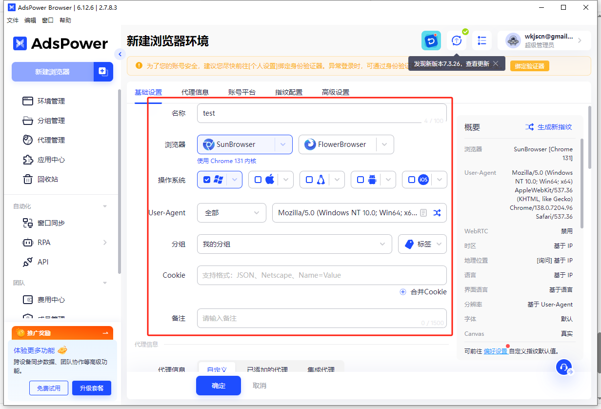Click the 确定 confirm button

tap(219, 386)
